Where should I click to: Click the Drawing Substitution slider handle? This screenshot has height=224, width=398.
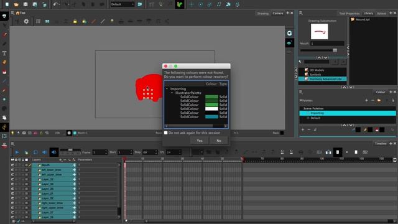(335, 50)
